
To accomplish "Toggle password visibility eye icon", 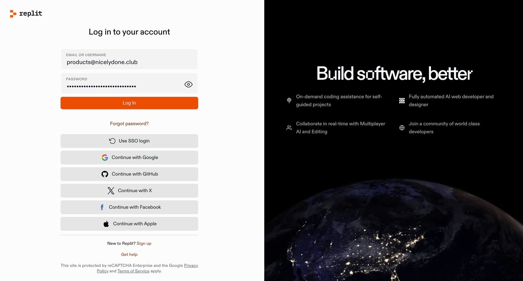I will pyautogui.click(x=189, y=84).
